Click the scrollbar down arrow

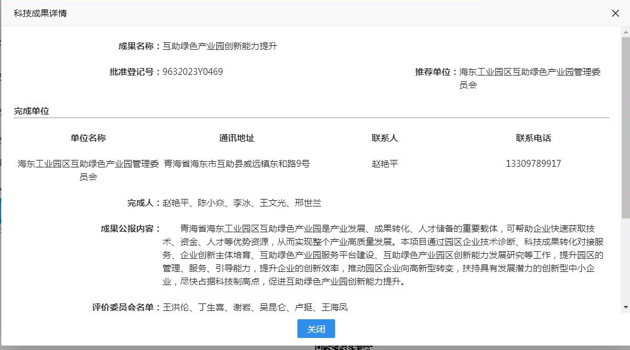[625, 307]
